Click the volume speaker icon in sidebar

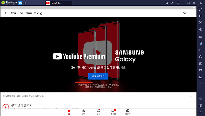pos(201,16)
